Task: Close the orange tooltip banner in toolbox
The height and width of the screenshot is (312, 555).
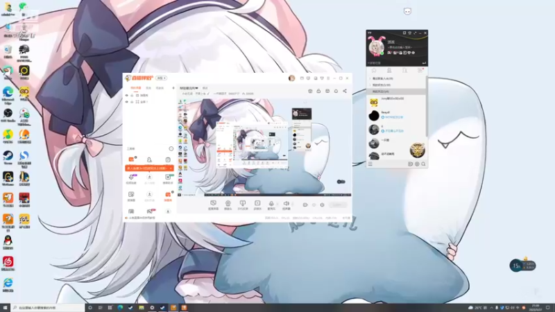Action: 171,168
